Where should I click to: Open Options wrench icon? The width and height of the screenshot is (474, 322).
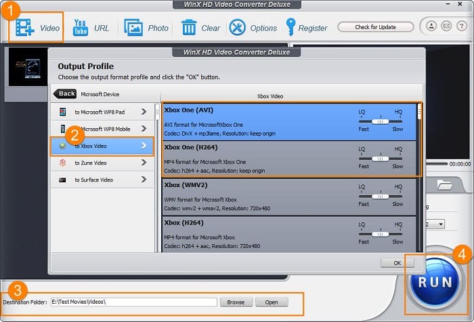click(238, 27)
